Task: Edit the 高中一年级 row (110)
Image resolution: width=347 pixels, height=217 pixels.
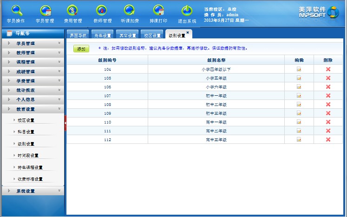Action: (x=299, y=122)
